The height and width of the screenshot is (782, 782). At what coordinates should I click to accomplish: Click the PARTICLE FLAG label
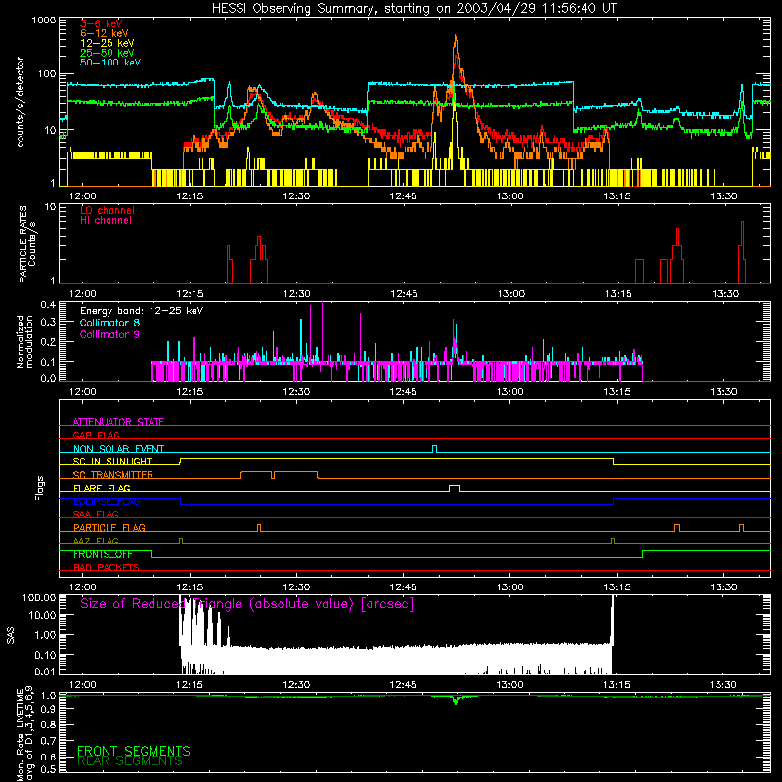point(109,527)
